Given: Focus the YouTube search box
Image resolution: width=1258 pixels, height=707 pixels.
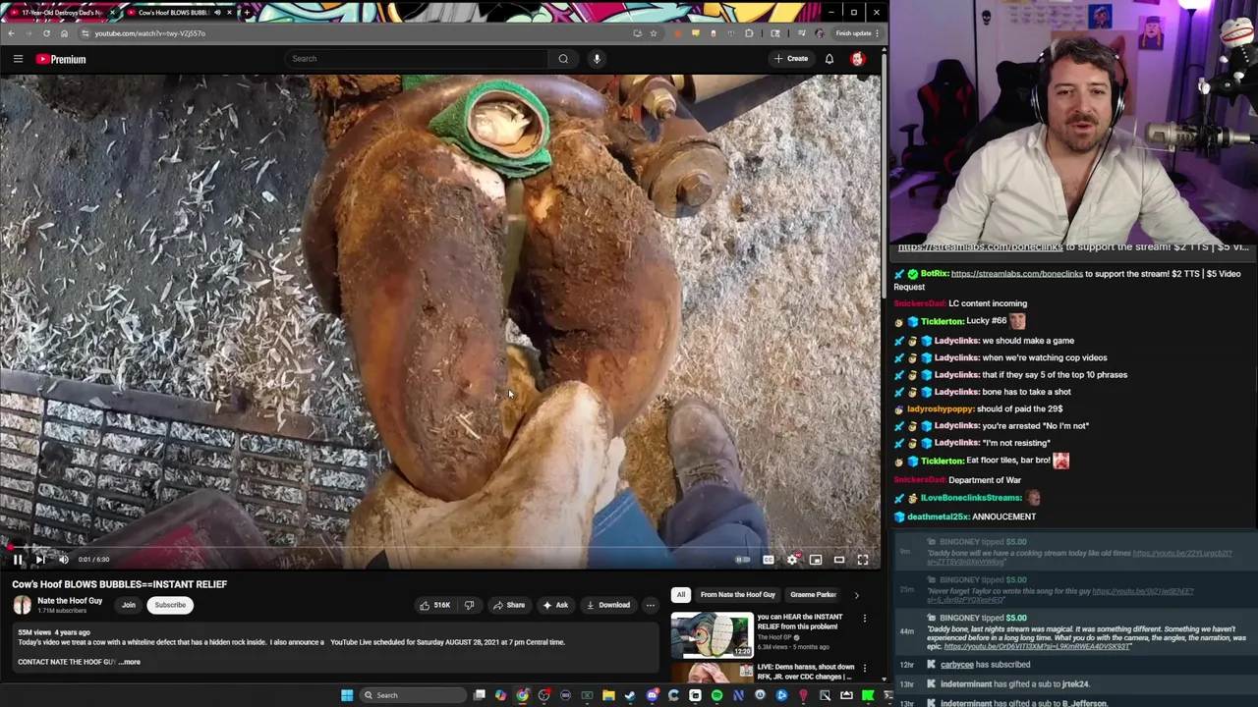Looking at the screenshot, I should (x=417, y=59).
